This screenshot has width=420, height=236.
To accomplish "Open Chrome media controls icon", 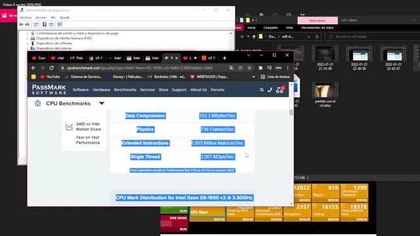I will [270, 68].
